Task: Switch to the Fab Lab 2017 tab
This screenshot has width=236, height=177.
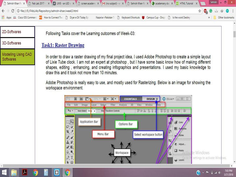Action: 39,4
